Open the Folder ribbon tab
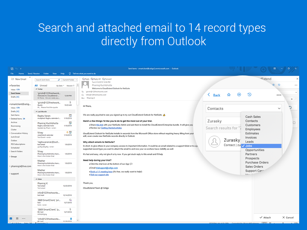307x230 pixels. [x=46, y=74]
